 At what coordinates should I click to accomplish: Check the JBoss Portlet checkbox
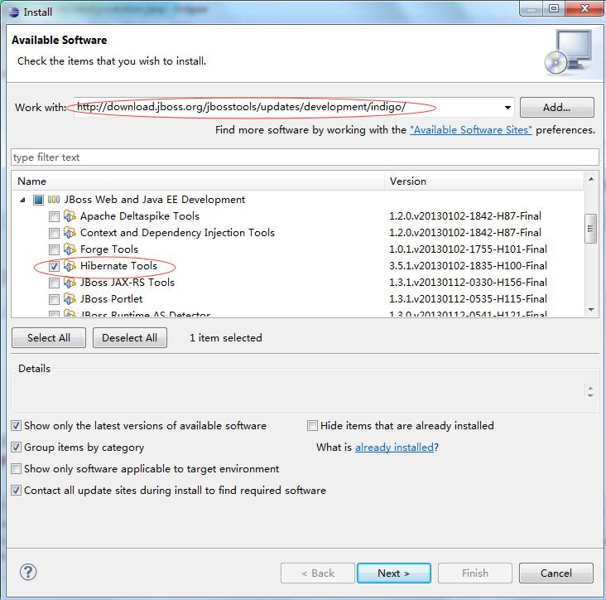(54, 299)
